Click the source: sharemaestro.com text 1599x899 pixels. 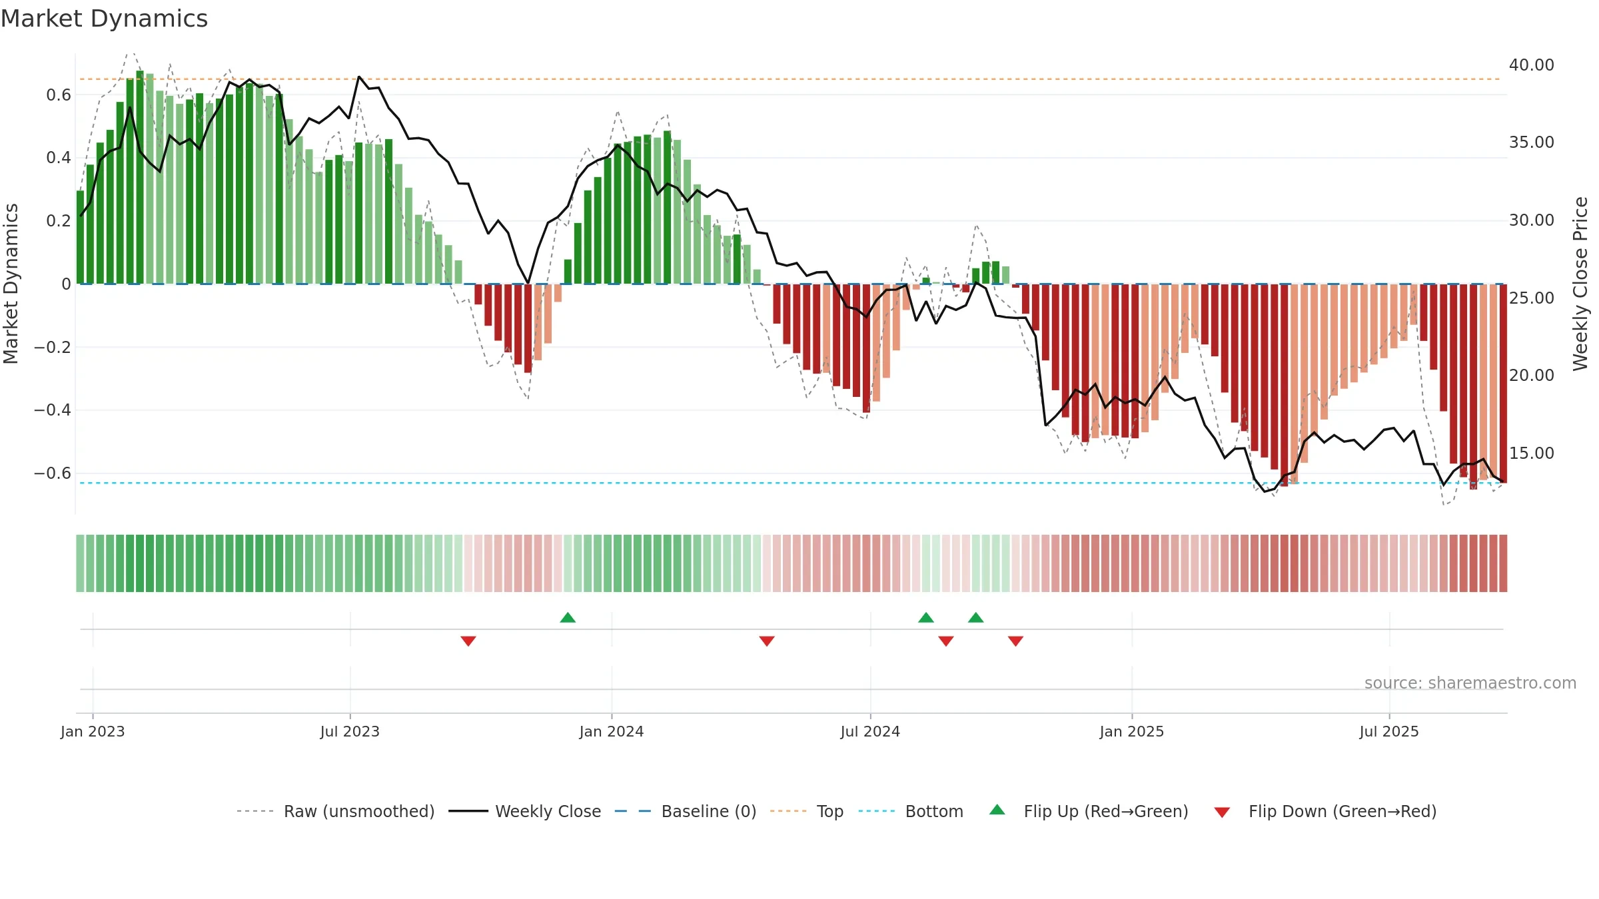(x=1470, y=683)
